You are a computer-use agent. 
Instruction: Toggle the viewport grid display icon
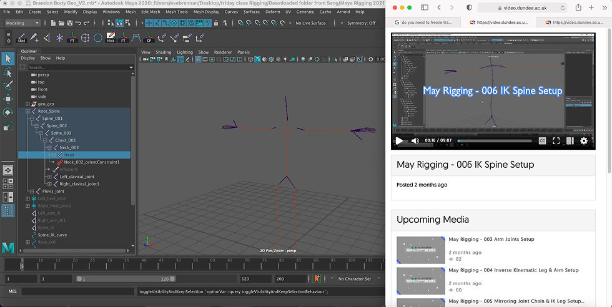(198, 59)
